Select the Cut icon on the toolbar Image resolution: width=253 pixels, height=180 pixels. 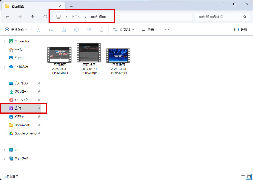[38, 30]
